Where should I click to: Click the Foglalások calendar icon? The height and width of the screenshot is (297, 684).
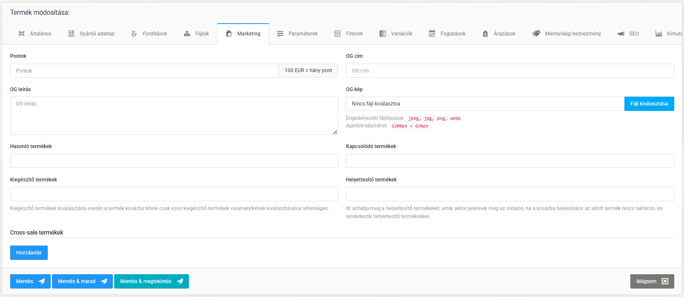(432, 34)
